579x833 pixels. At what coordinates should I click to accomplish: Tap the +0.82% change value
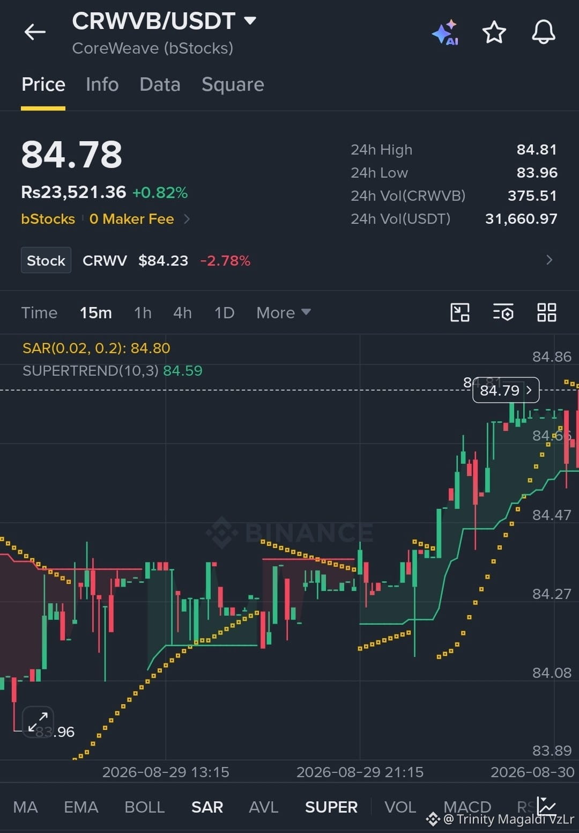coord(160,193)
